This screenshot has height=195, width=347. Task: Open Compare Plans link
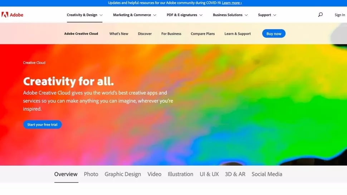[203, 34]
